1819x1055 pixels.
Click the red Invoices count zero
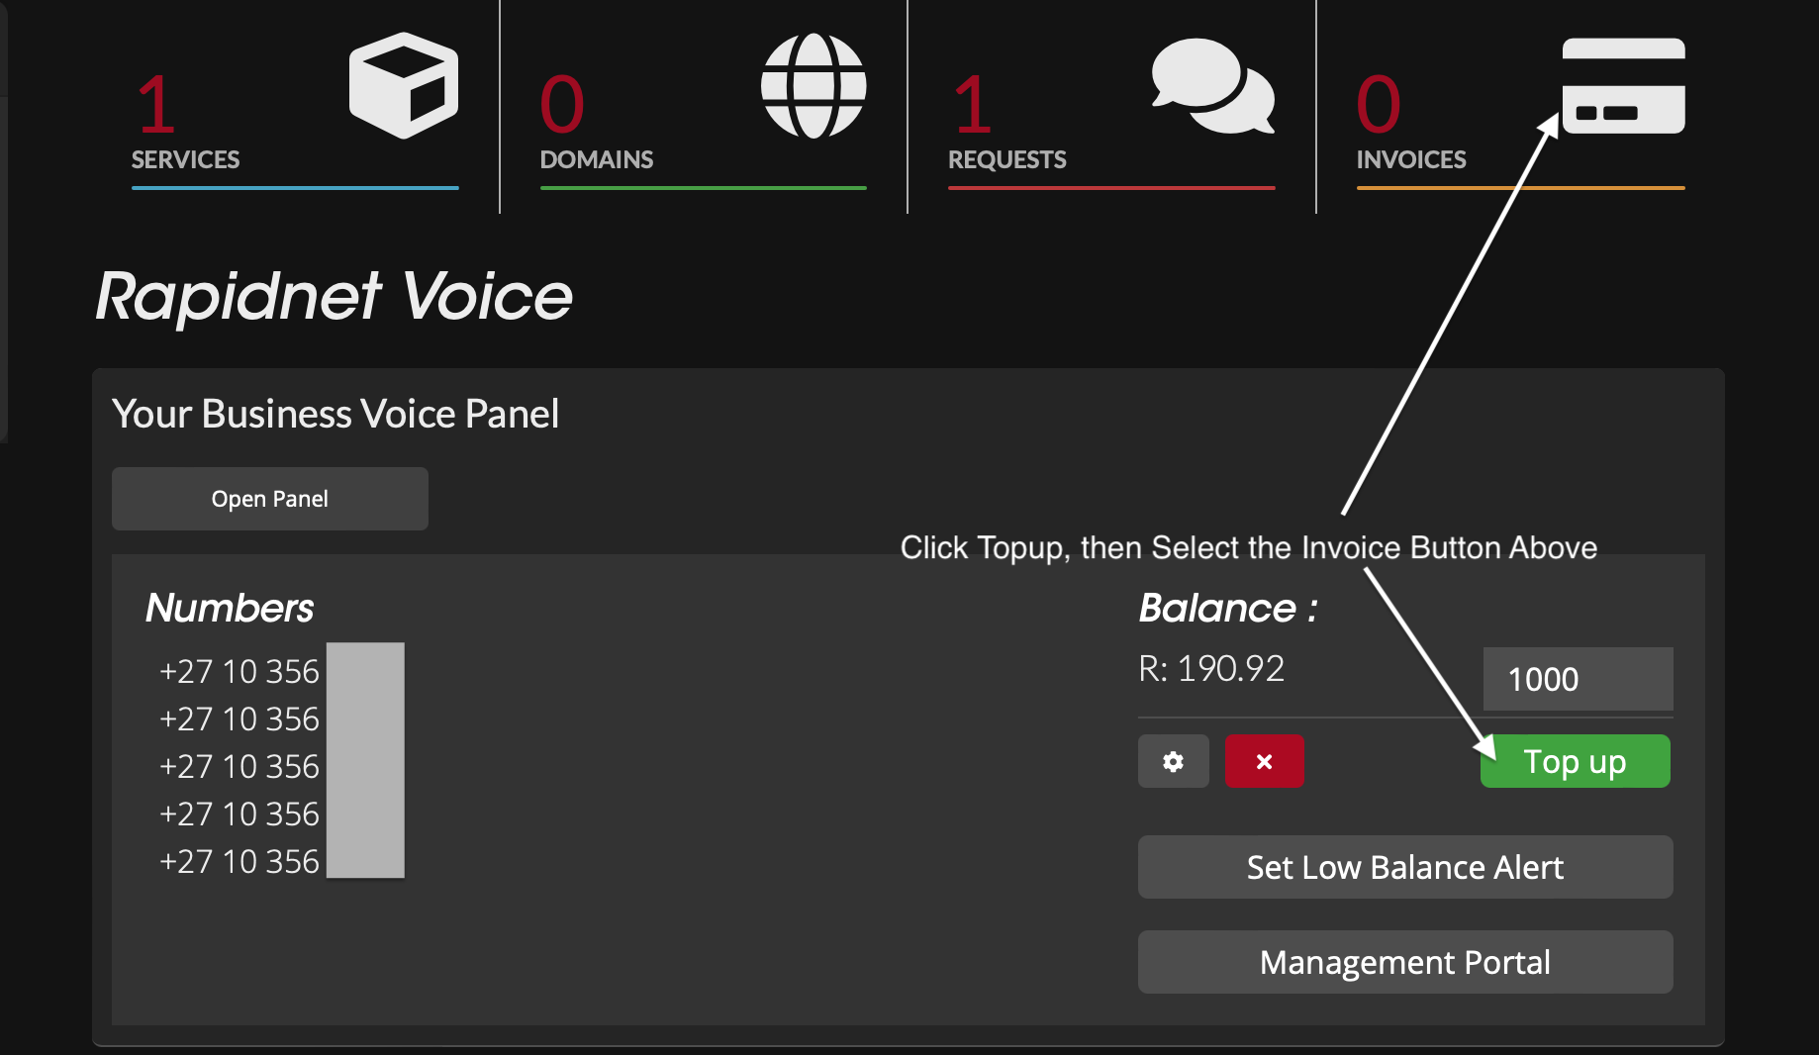point(1379,105)
